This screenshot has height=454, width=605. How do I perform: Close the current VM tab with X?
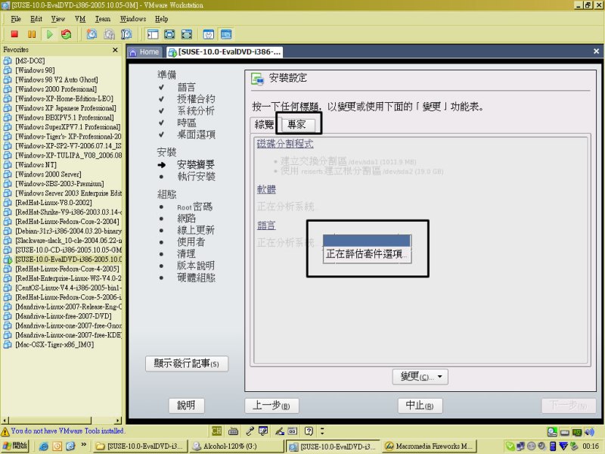pos(596,51)
